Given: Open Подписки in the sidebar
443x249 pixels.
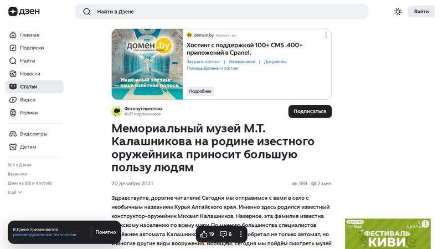Looking at the screenshot, I should [x=32, y=48].
